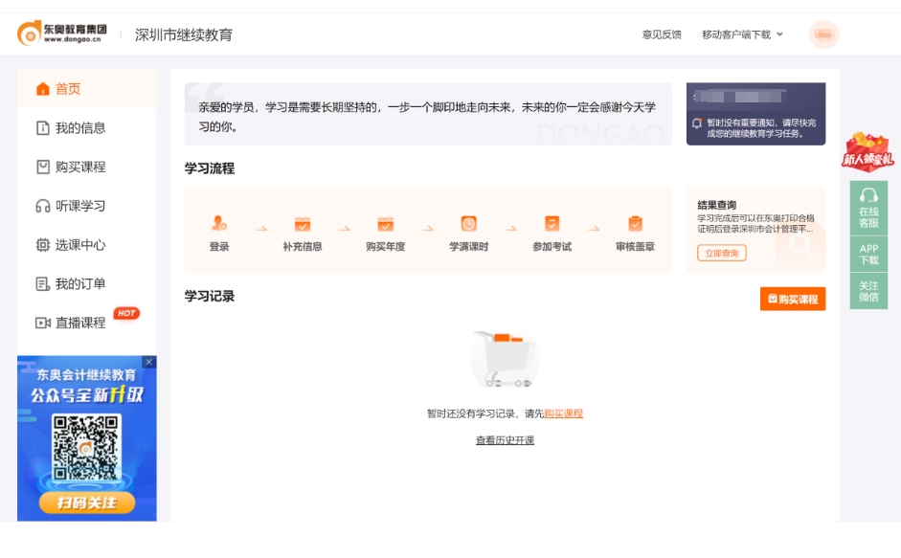The height and width of the screenshot is (558, 901).
Task: Select the 参加考试 step icon
Action: tap(551, 223)
